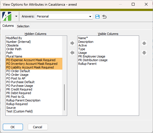This screenshot has height=133, width=153.
Task: Open the Answers Personal dropdown
Action: pyautogui.click(x=65, y=17)
